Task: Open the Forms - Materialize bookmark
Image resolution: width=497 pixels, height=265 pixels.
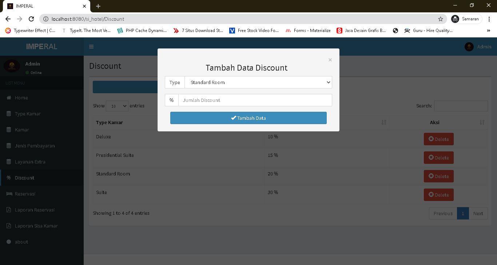Action: click(x=308, y=31)
